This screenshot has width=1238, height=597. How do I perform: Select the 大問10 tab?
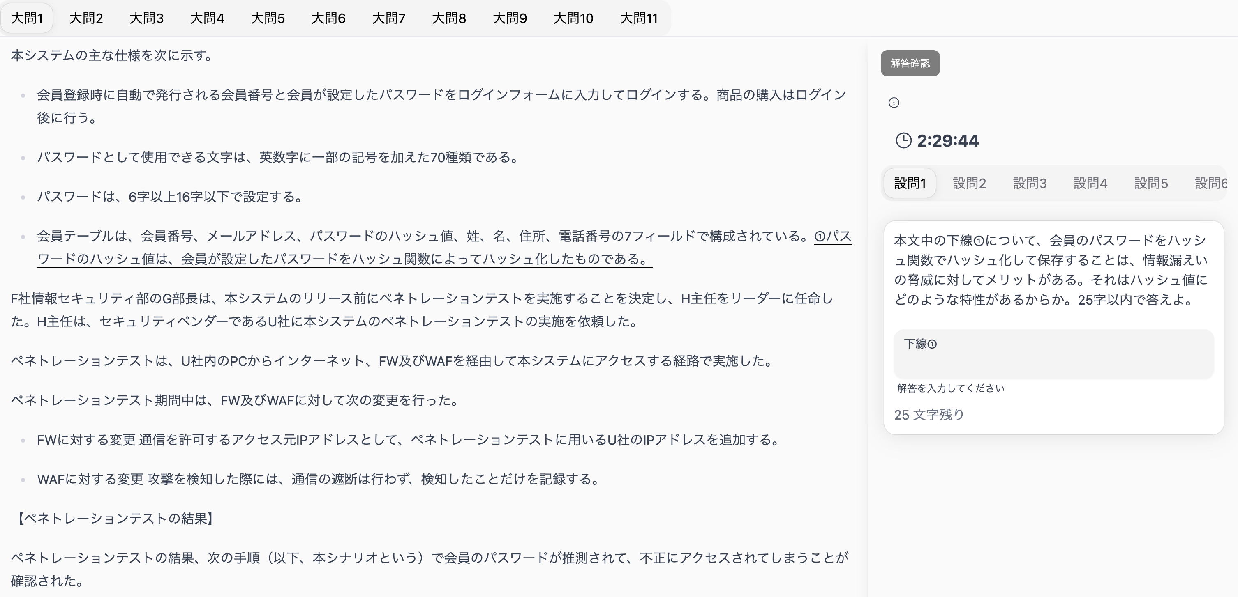click(573, 18)
